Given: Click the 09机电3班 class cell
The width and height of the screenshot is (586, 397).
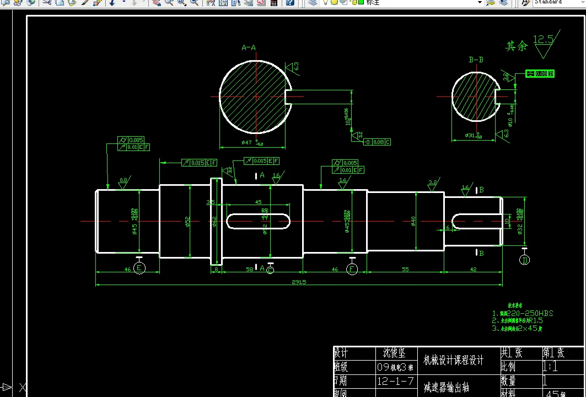Looking at the screenshot, I should pyautogui.click(x=395, y=367).
